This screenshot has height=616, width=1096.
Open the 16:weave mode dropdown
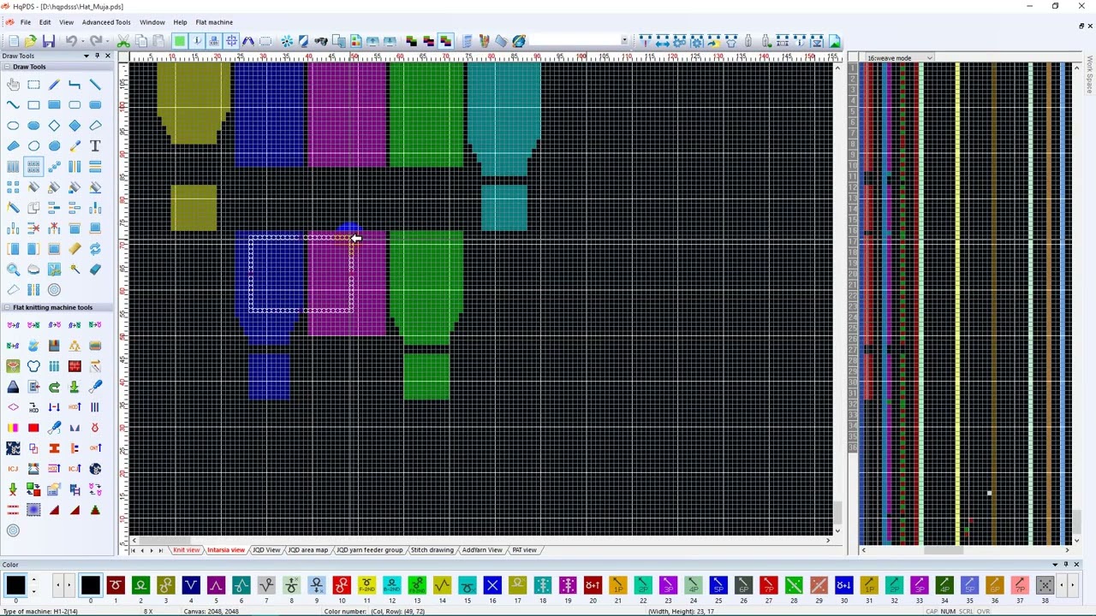click(x=929, y=58)
